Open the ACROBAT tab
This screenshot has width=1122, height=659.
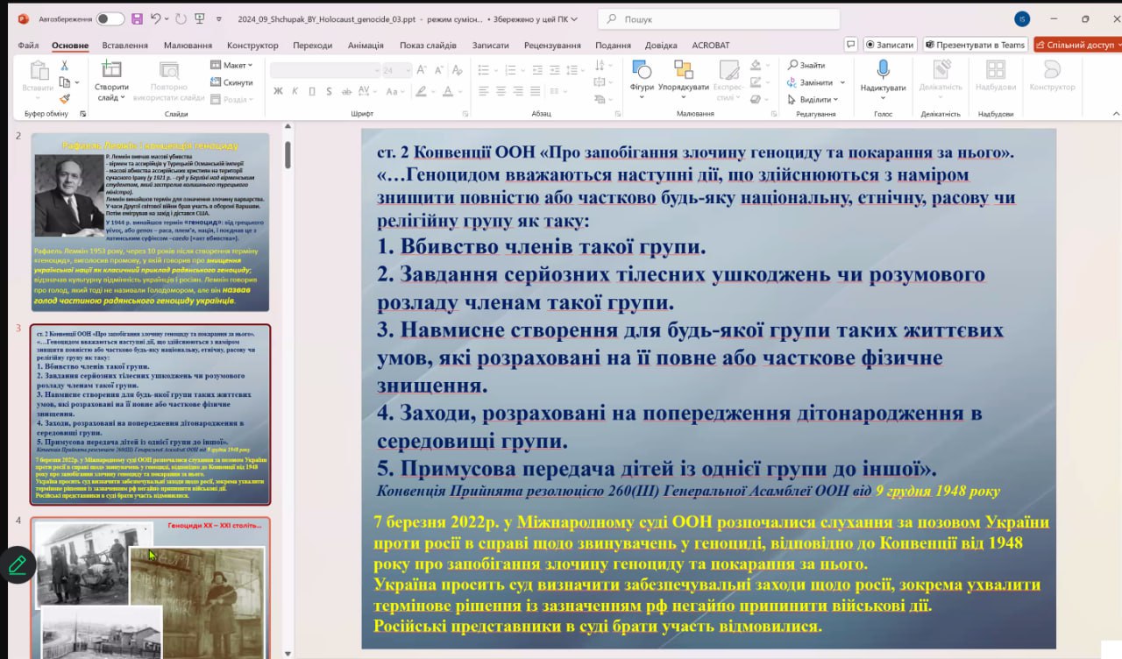[x=710, y=46]
